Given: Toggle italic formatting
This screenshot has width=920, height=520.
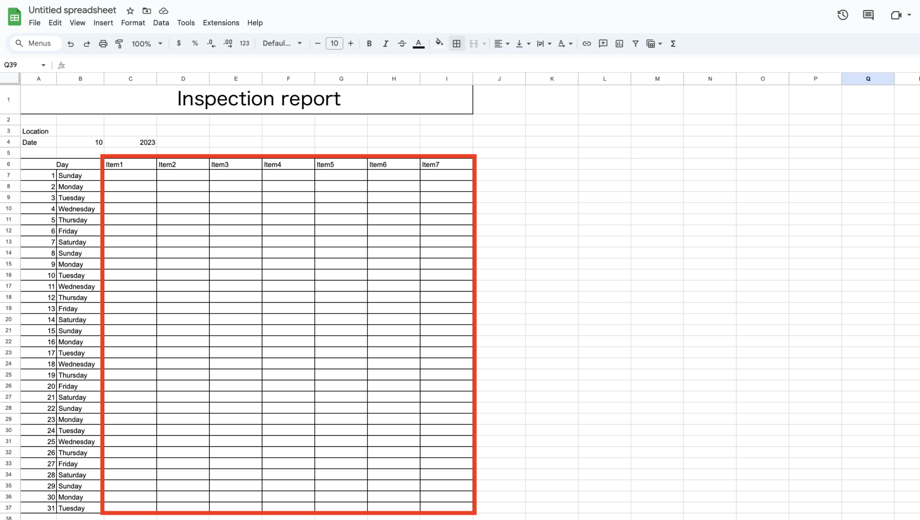Looking at the screenshot, I should 385,43.
